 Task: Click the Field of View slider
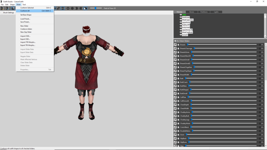(96, 8)
